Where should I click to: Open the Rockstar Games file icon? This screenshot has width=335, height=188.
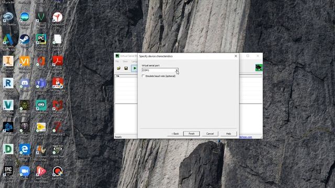point(58,43)
